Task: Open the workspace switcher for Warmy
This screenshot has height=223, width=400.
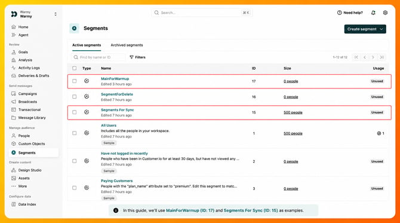Action: click(x=56, y=14)
